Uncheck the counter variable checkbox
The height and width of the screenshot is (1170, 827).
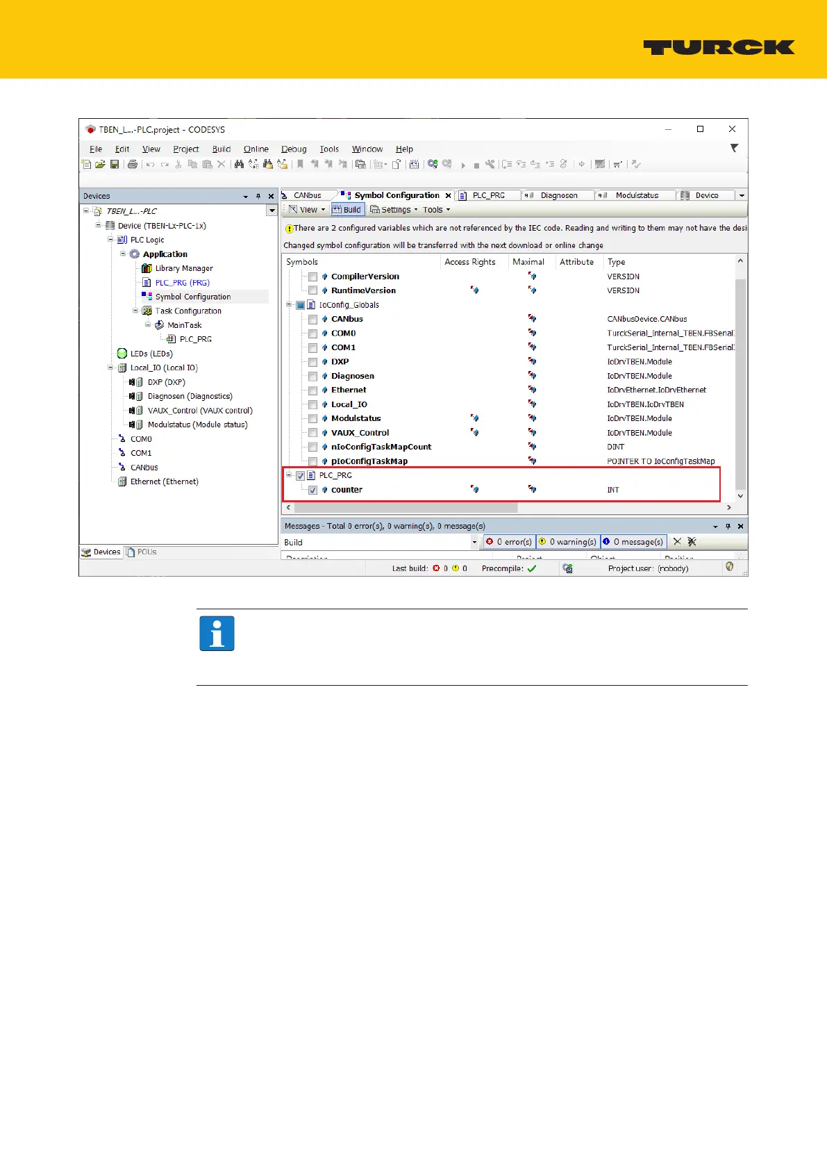point(312,490)
